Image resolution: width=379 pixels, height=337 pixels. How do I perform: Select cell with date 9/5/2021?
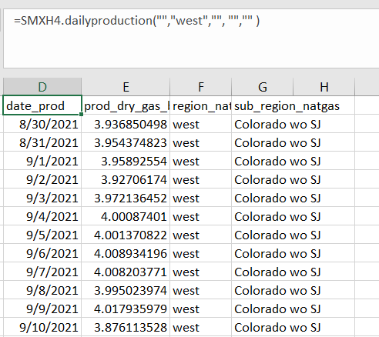[x=42, y=235]
